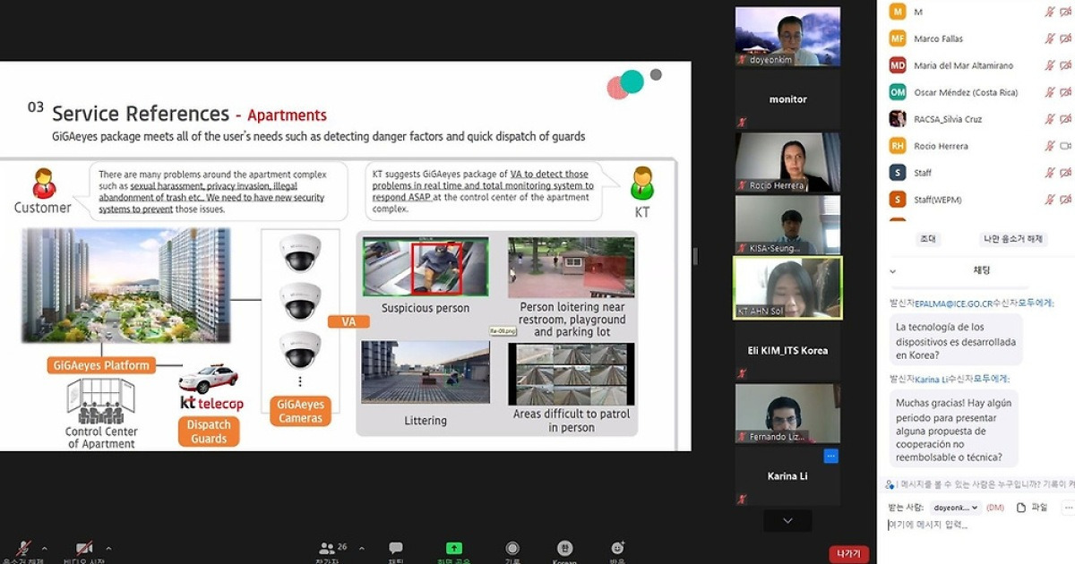Toggle the mute icon next to Staff(WEPM)
The image size is (1075, 564).
pos(1050,199)
